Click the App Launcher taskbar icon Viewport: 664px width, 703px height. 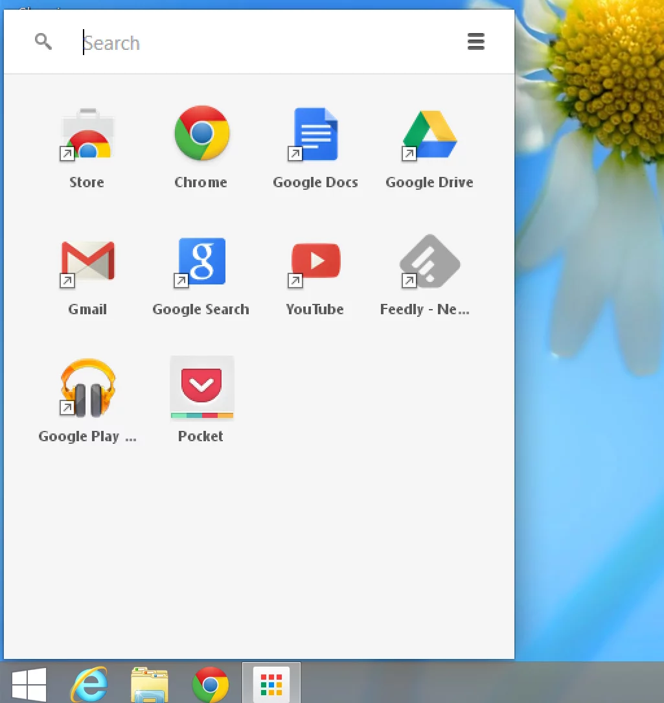click(271, 682)
